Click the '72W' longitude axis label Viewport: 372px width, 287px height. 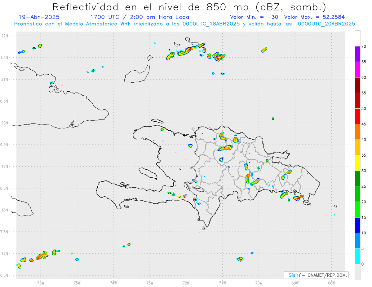tap(186, 283)
